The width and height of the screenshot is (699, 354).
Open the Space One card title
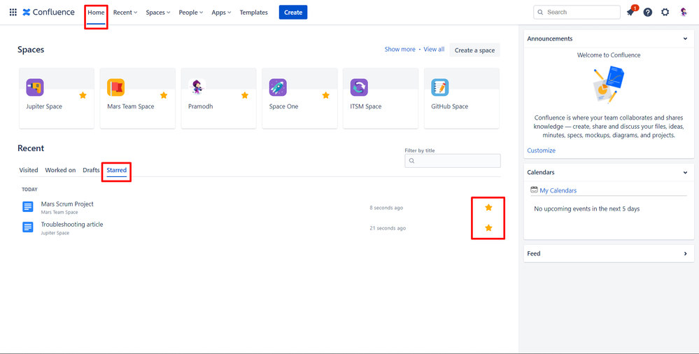click(x=283, y=106)
